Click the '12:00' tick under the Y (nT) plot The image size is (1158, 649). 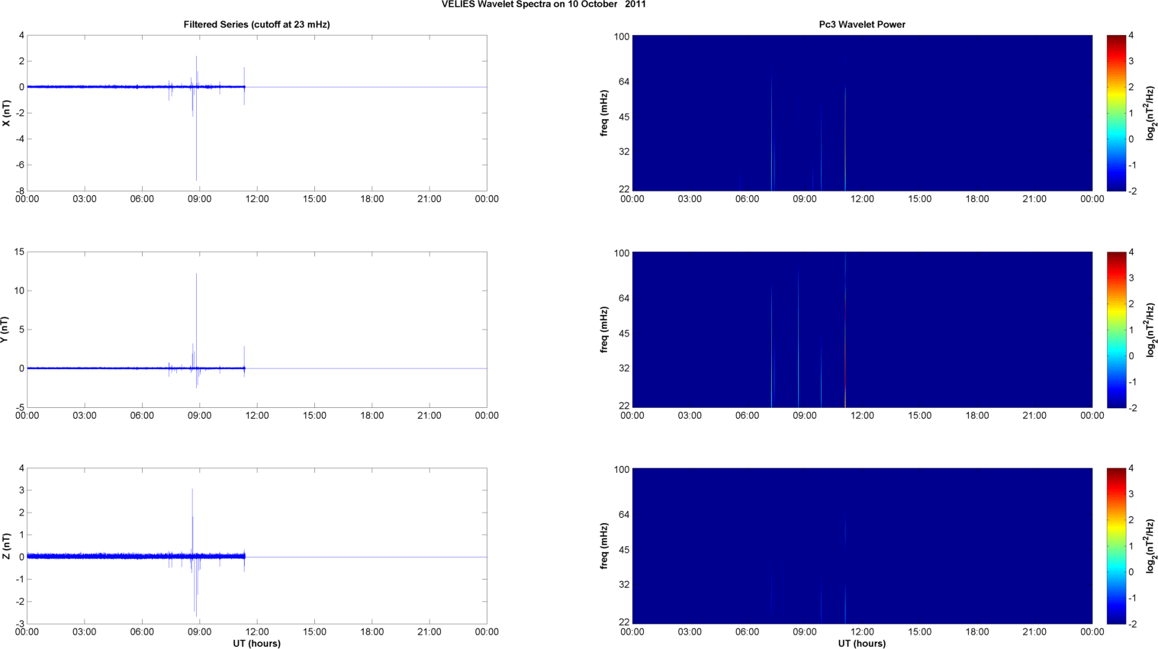[x=257, y=416]
